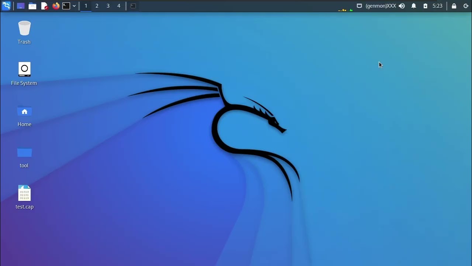
Task: Click the Show Desktop panel icon
Action: pyautogui.click(x=21, y=6)
